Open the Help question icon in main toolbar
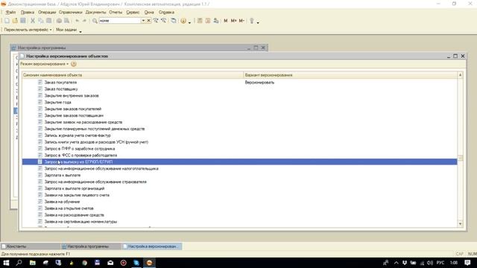The image size is (477, 268). tap(183, 21)
